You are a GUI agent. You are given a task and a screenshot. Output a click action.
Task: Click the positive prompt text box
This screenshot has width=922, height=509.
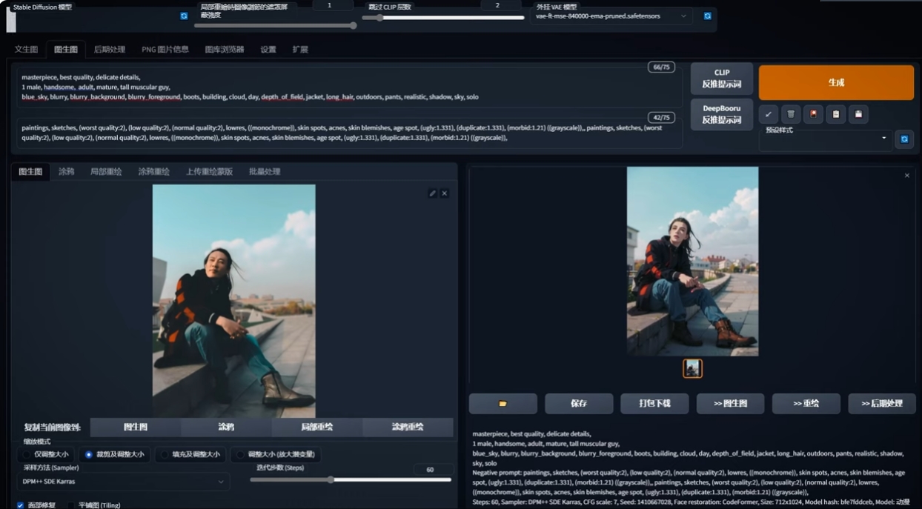tap(349, 87)
